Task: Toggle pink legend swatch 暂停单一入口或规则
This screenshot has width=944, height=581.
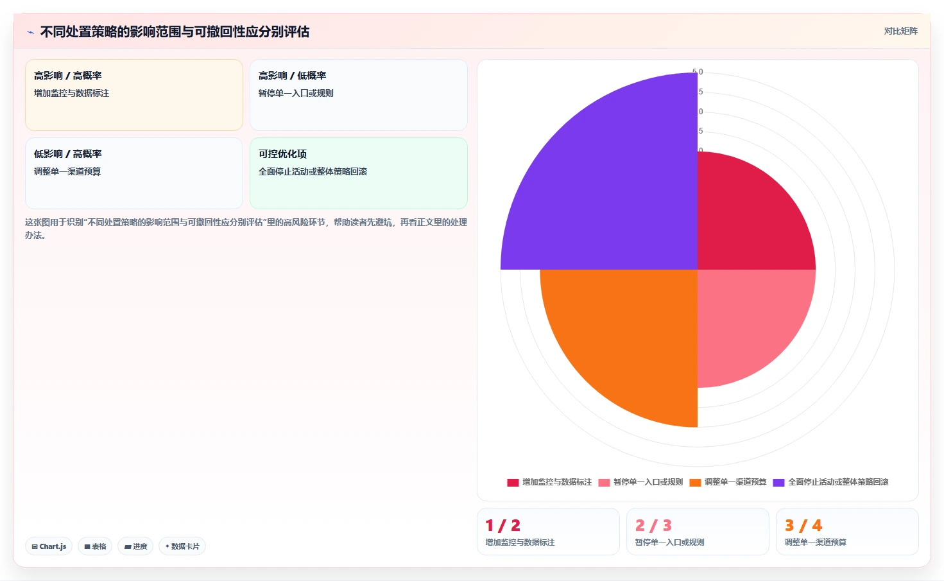Action: (604, 483)
